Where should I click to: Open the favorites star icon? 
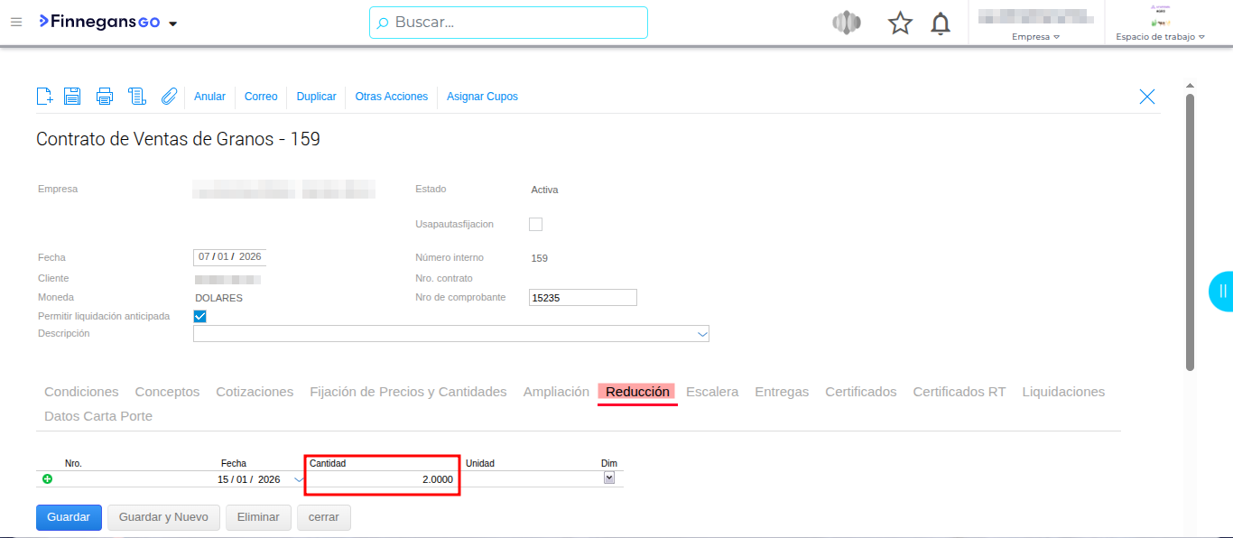900,23
